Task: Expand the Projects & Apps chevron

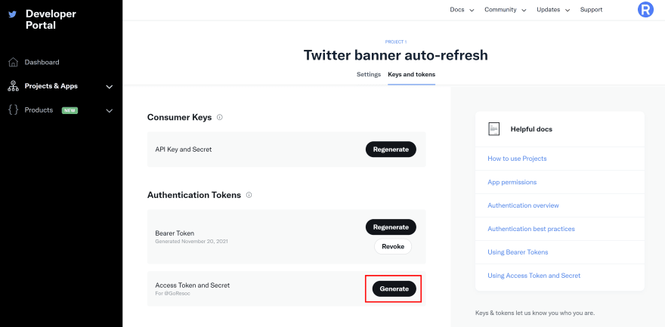Action: [110, 87]
